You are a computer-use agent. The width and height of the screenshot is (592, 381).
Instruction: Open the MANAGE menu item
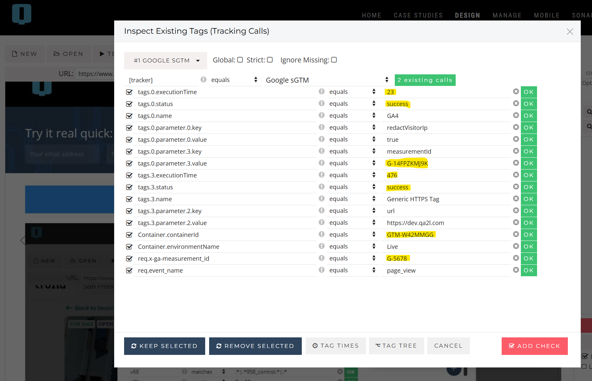(507, 15)
